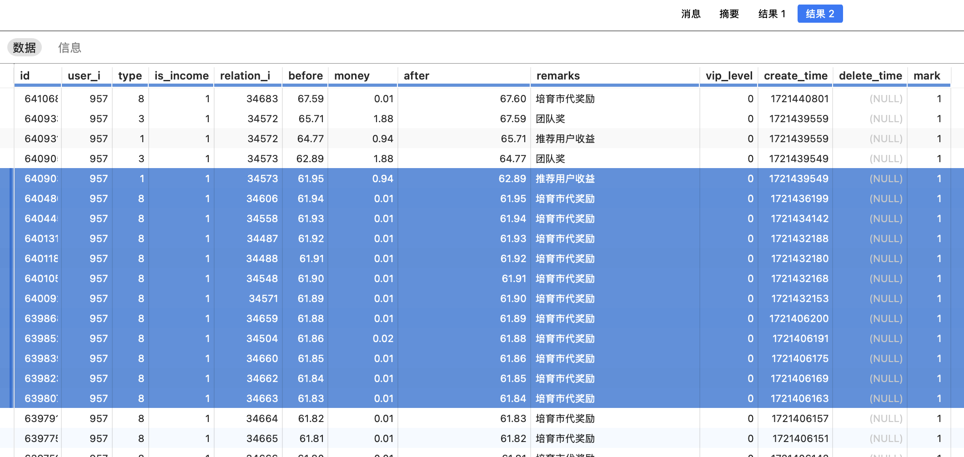Select relation_i value 34548
Screen dimensions: 964x457
tap(262, 279)
